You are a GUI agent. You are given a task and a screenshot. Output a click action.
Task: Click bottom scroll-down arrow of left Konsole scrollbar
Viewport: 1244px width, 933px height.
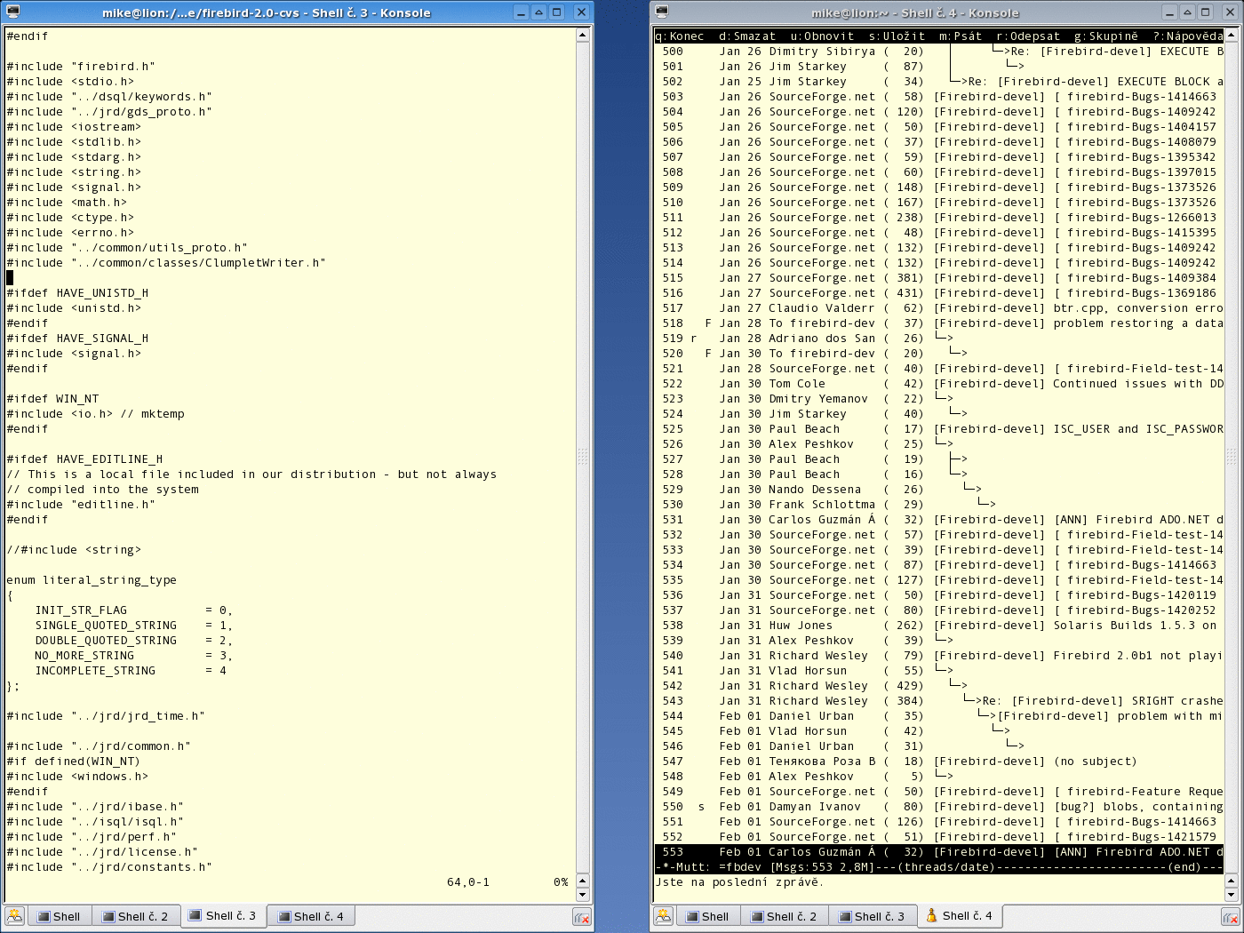click(x=583, y=895)
